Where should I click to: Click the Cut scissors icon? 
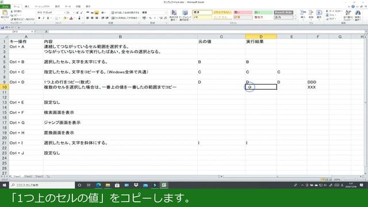11,11
